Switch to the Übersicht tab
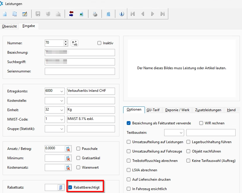242x193 pixels. (9, 26)
